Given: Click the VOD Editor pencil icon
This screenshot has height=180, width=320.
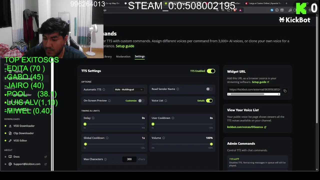Looking at the screenshot, I should (10, 140).
